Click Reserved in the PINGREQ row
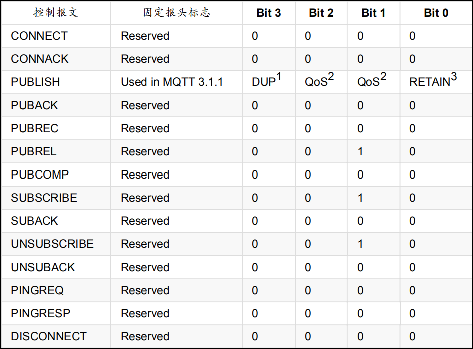The width and height of the screenshot is (473, 349). [145, 291]
